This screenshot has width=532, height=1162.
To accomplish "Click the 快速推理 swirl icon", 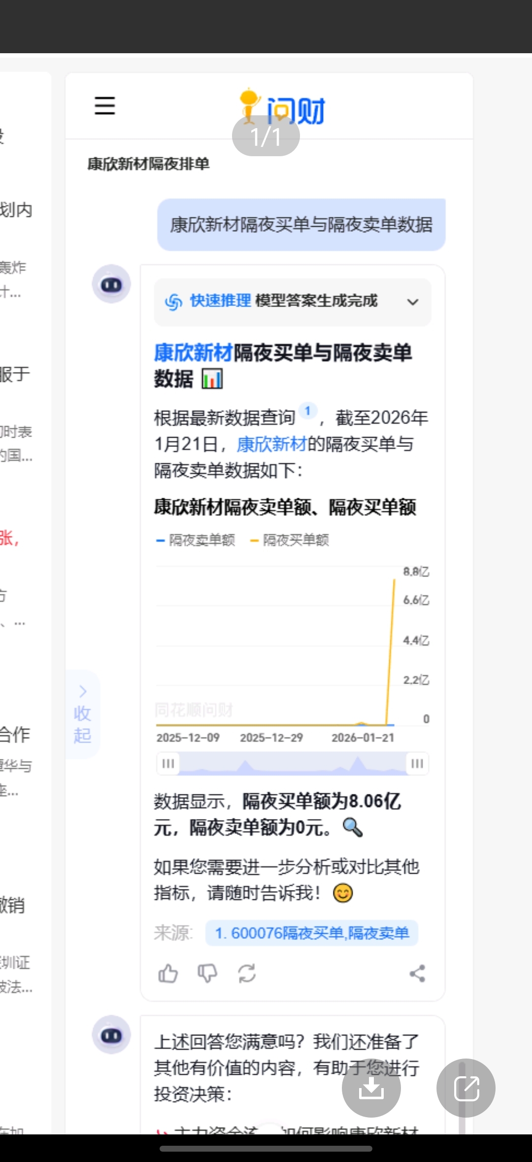I will 173,301.
